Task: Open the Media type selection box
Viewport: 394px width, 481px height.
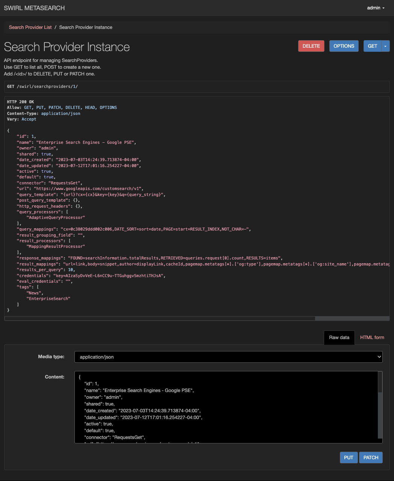Action: point(228,357)
